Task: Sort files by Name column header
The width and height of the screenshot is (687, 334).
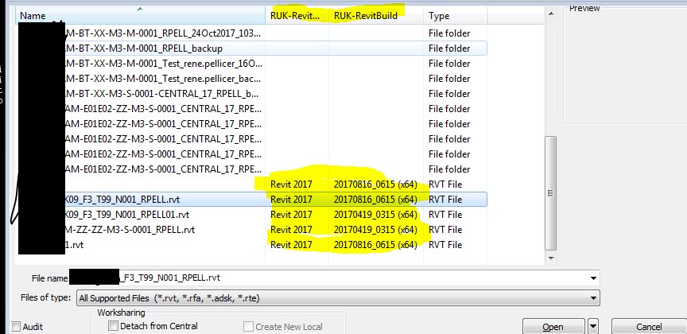Action: pos(140,16)
